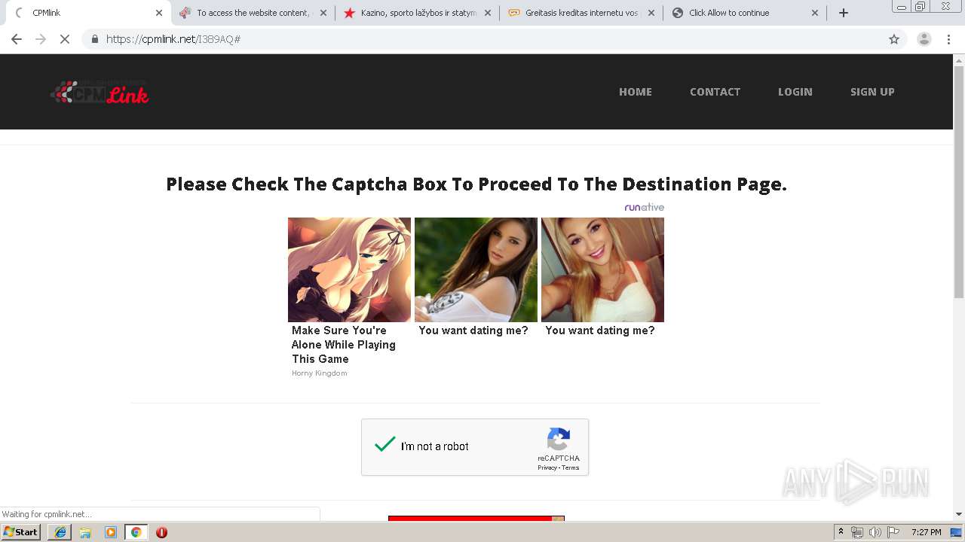View site info via the padlock icon
Screen dimensions: 965x542
coord(95,39)
